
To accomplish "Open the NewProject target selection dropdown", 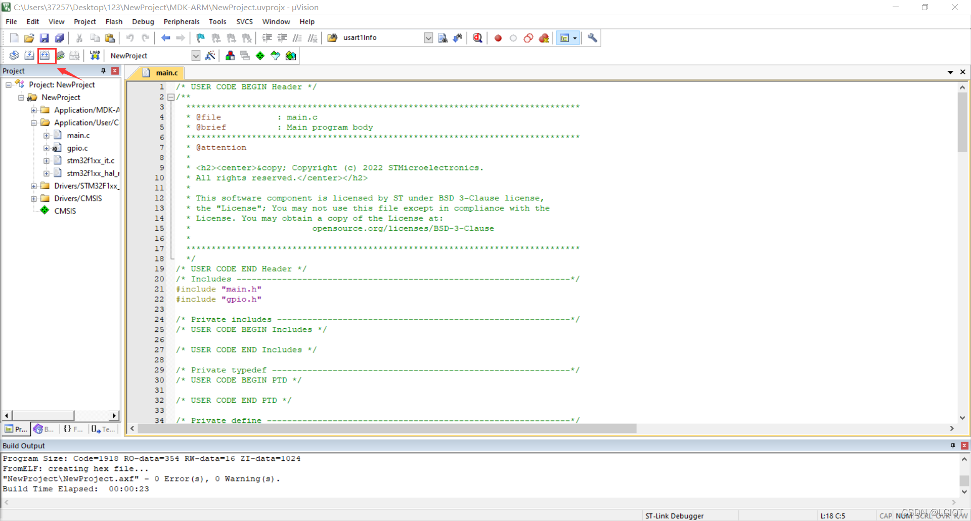I will (x=196, y=56).
